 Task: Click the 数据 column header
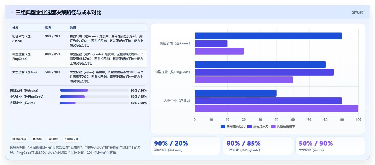coord(48,28)
